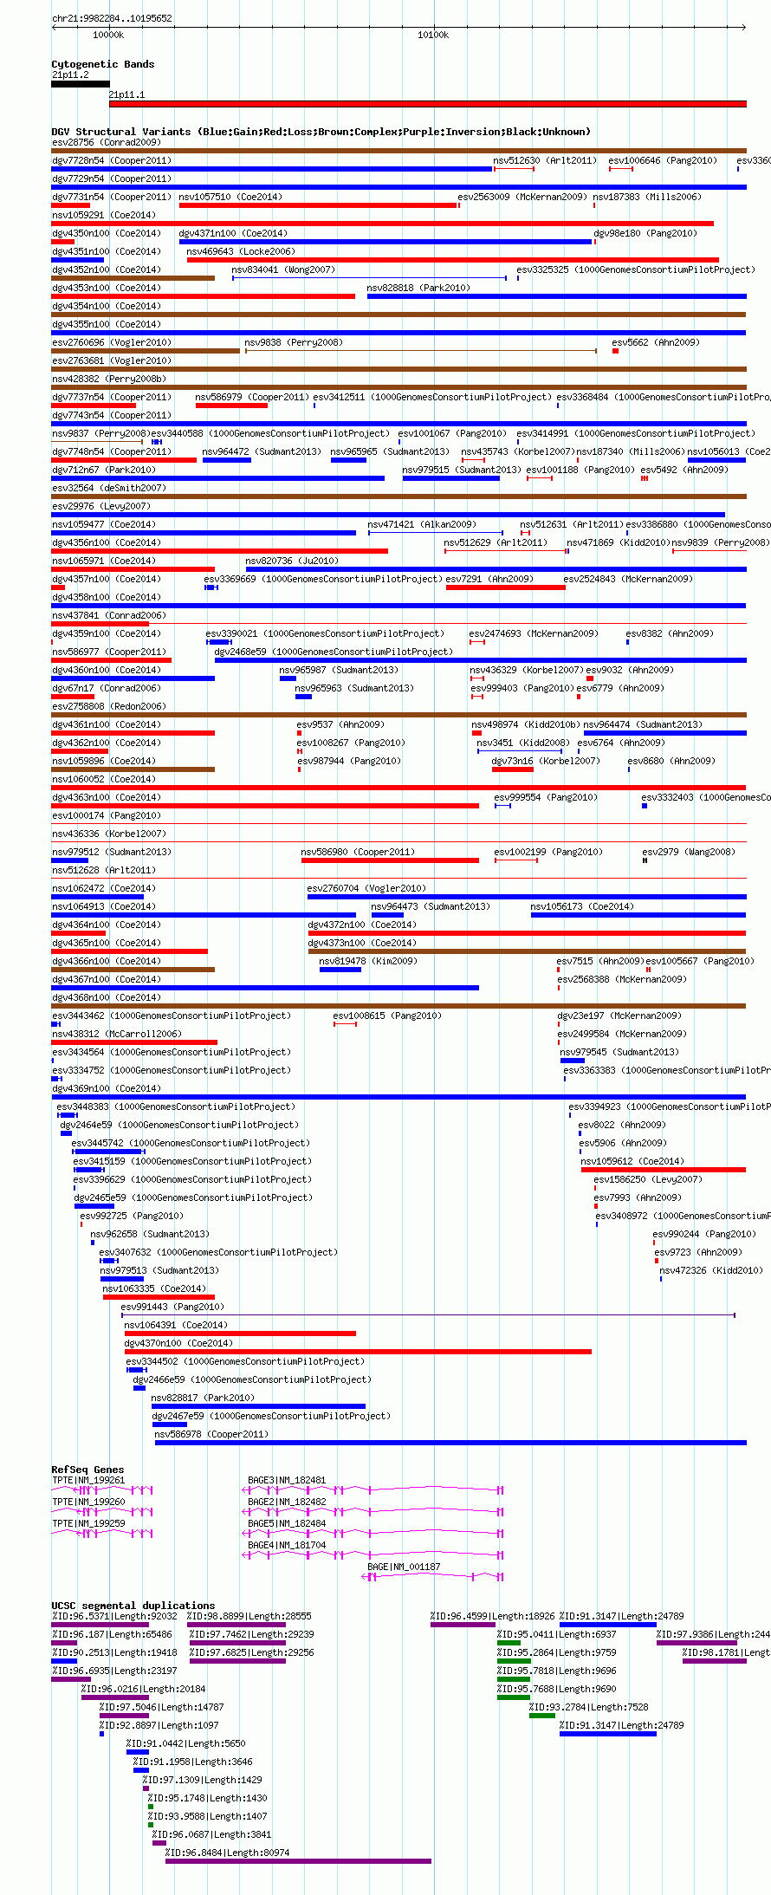Image resolution: width=771 pixels, height=1895 pixels.
Task: Click nsv472326 (Kidd2010) label
Action: [711, 1270]
